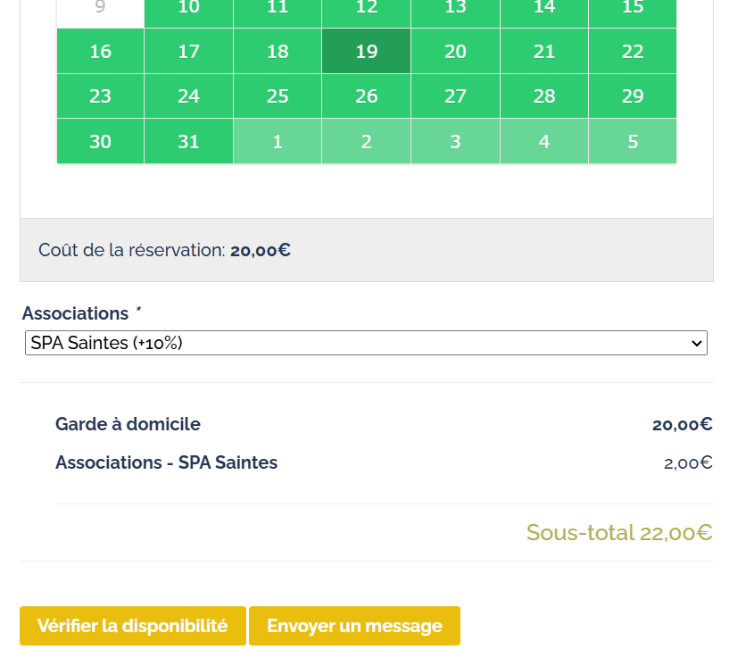Image resolution: width=746 pixels, height=658 pixels.
Task: Select day 31 in calendar
Action: tap(189, 141)
